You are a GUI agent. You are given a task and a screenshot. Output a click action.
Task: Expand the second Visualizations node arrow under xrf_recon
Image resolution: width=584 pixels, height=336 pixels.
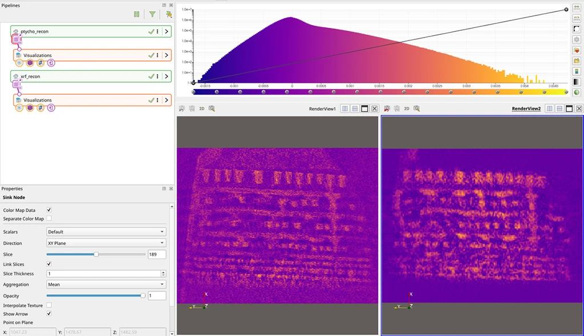tap(167, 100)
